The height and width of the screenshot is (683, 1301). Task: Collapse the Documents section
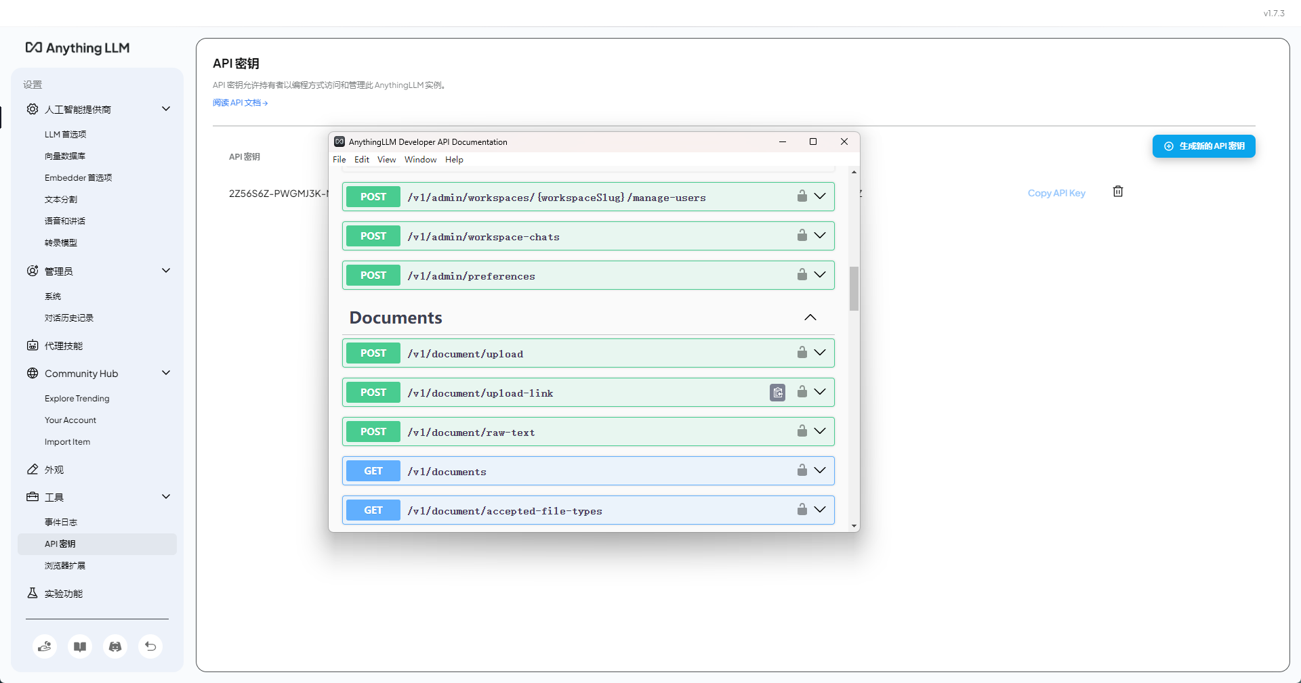click(x=810, y=317)
